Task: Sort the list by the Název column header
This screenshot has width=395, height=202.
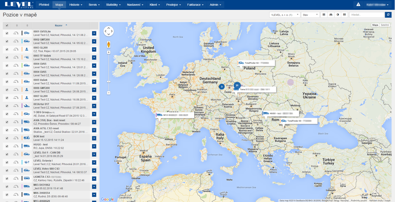Action: [x=61, y=26]
